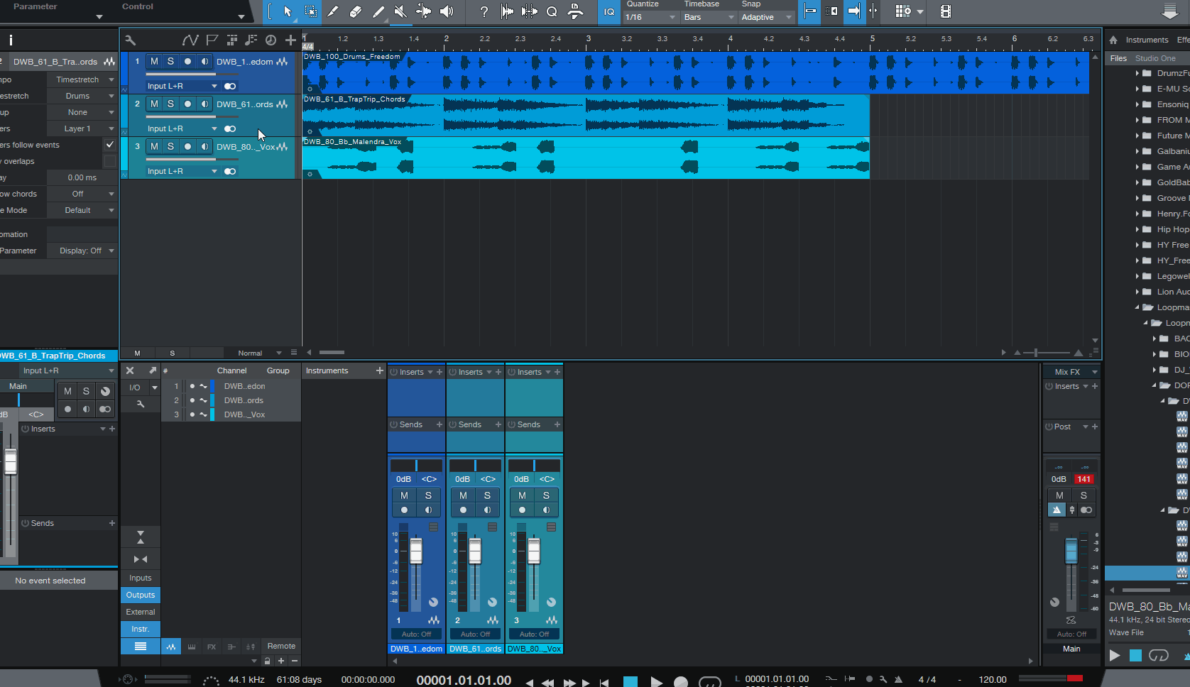Select the Mute tool in toolbar
This screenshot has width=1190, height=687.
click(x=400, y=11)
